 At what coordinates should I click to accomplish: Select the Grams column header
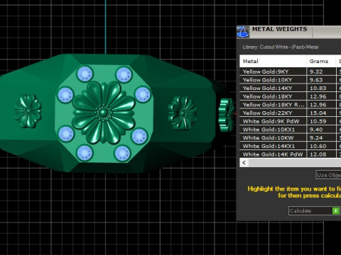tap(321, 62)
